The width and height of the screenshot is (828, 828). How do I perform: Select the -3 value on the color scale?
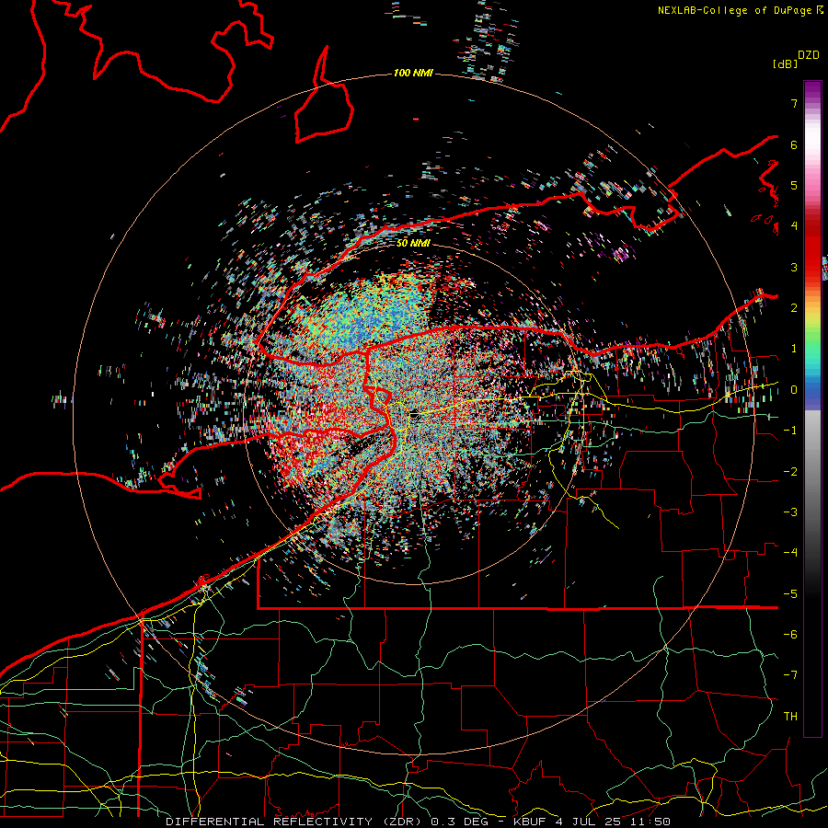790,512
